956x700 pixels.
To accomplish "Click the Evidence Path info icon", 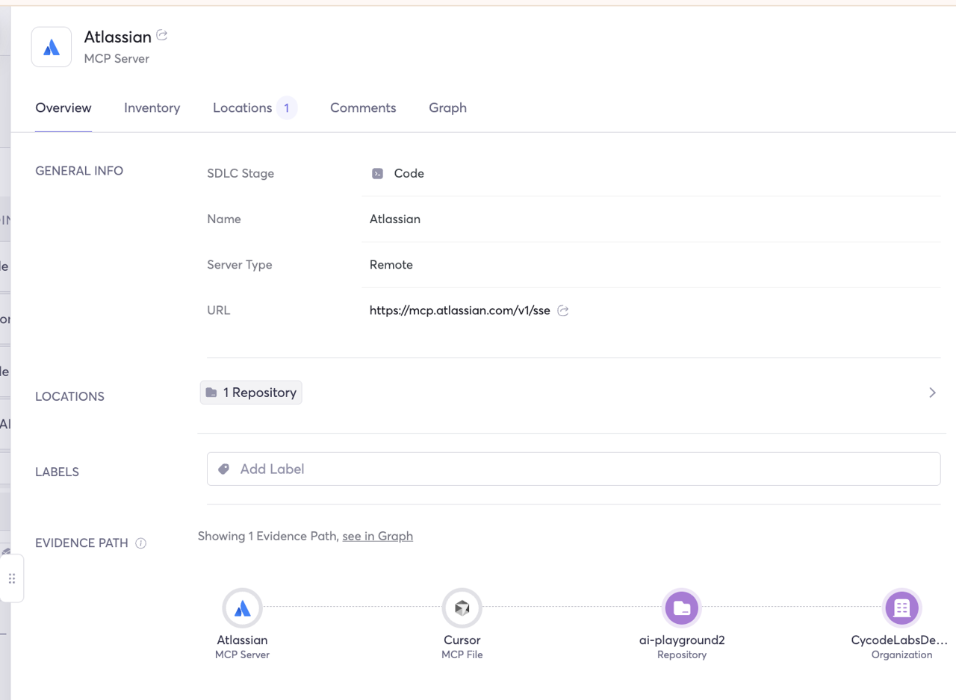I will pos(140,543).
